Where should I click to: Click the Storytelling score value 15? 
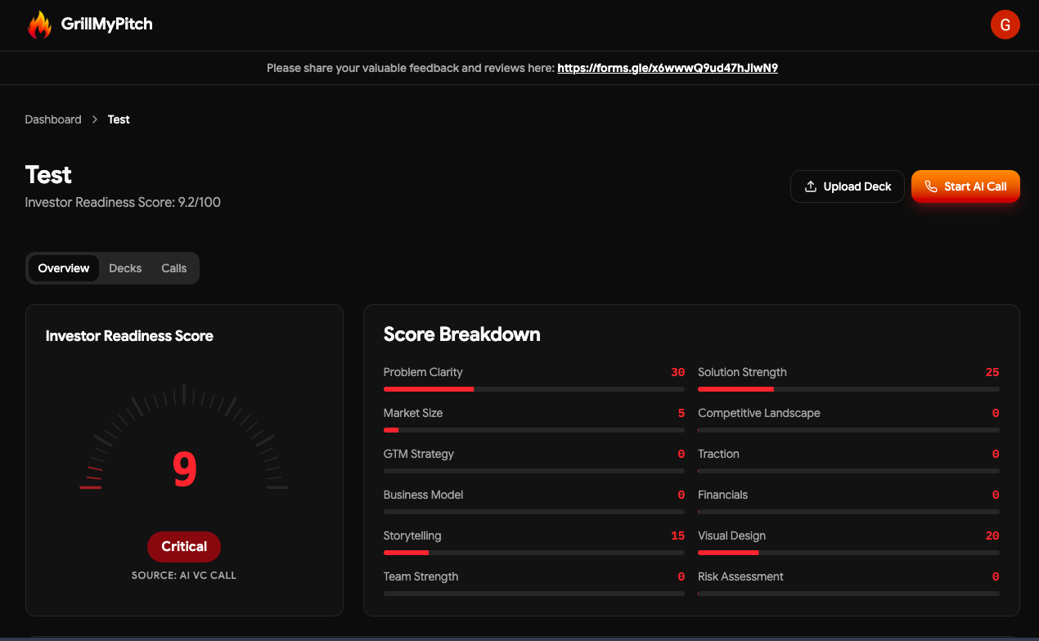(x=677, y=536)
